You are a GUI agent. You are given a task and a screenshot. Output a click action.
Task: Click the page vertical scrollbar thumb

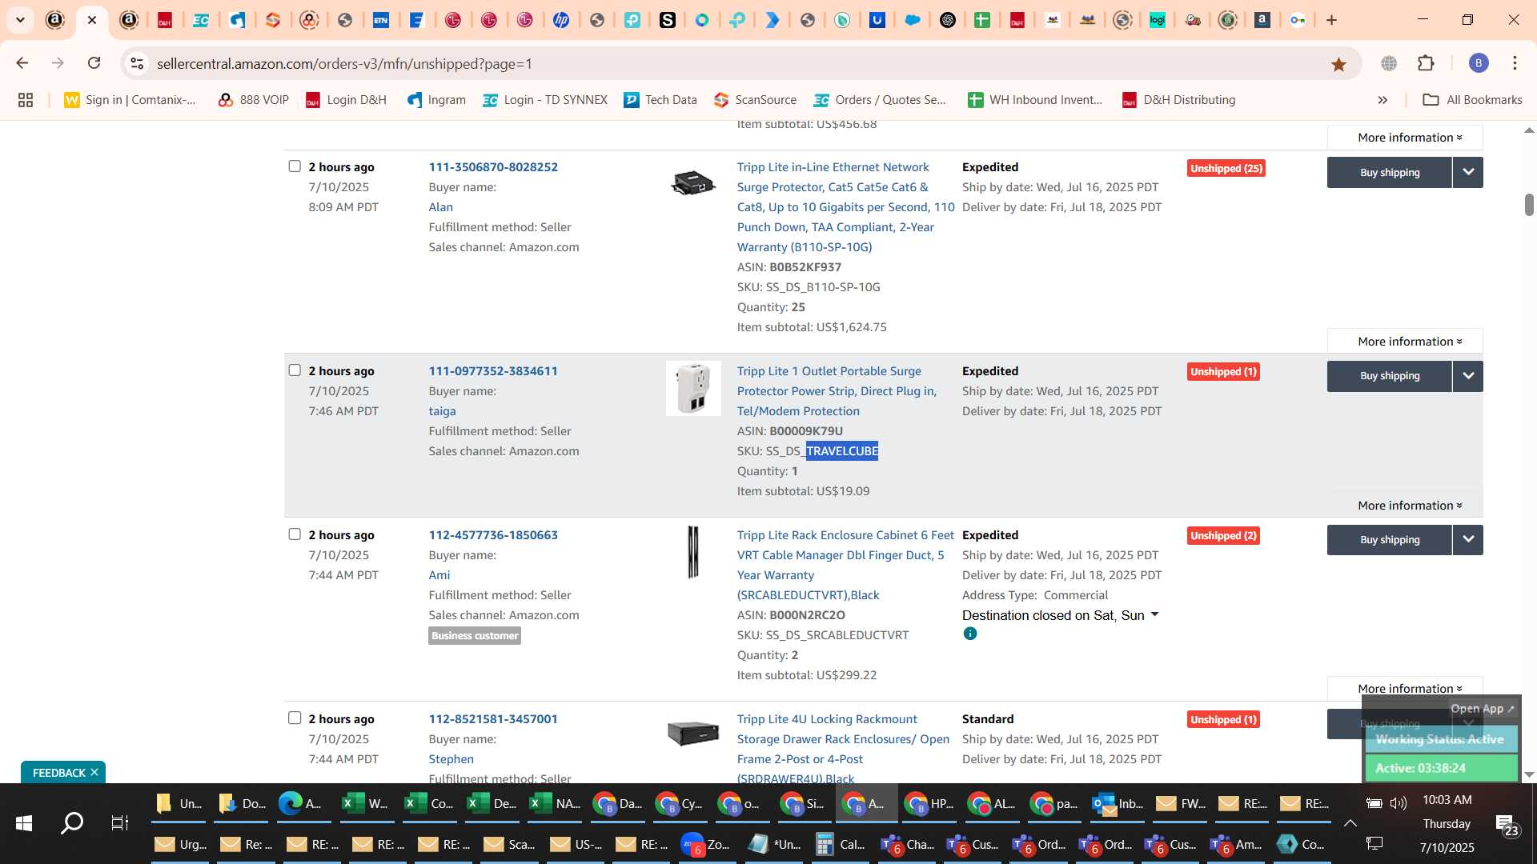tap(1529, 205)
